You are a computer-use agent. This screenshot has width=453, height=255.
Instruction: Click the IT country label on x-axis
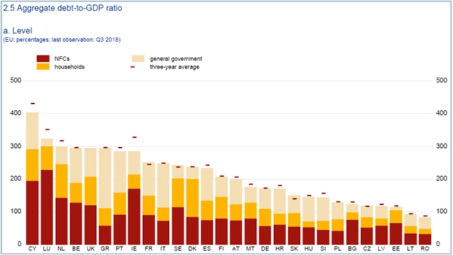click(163, 249)
